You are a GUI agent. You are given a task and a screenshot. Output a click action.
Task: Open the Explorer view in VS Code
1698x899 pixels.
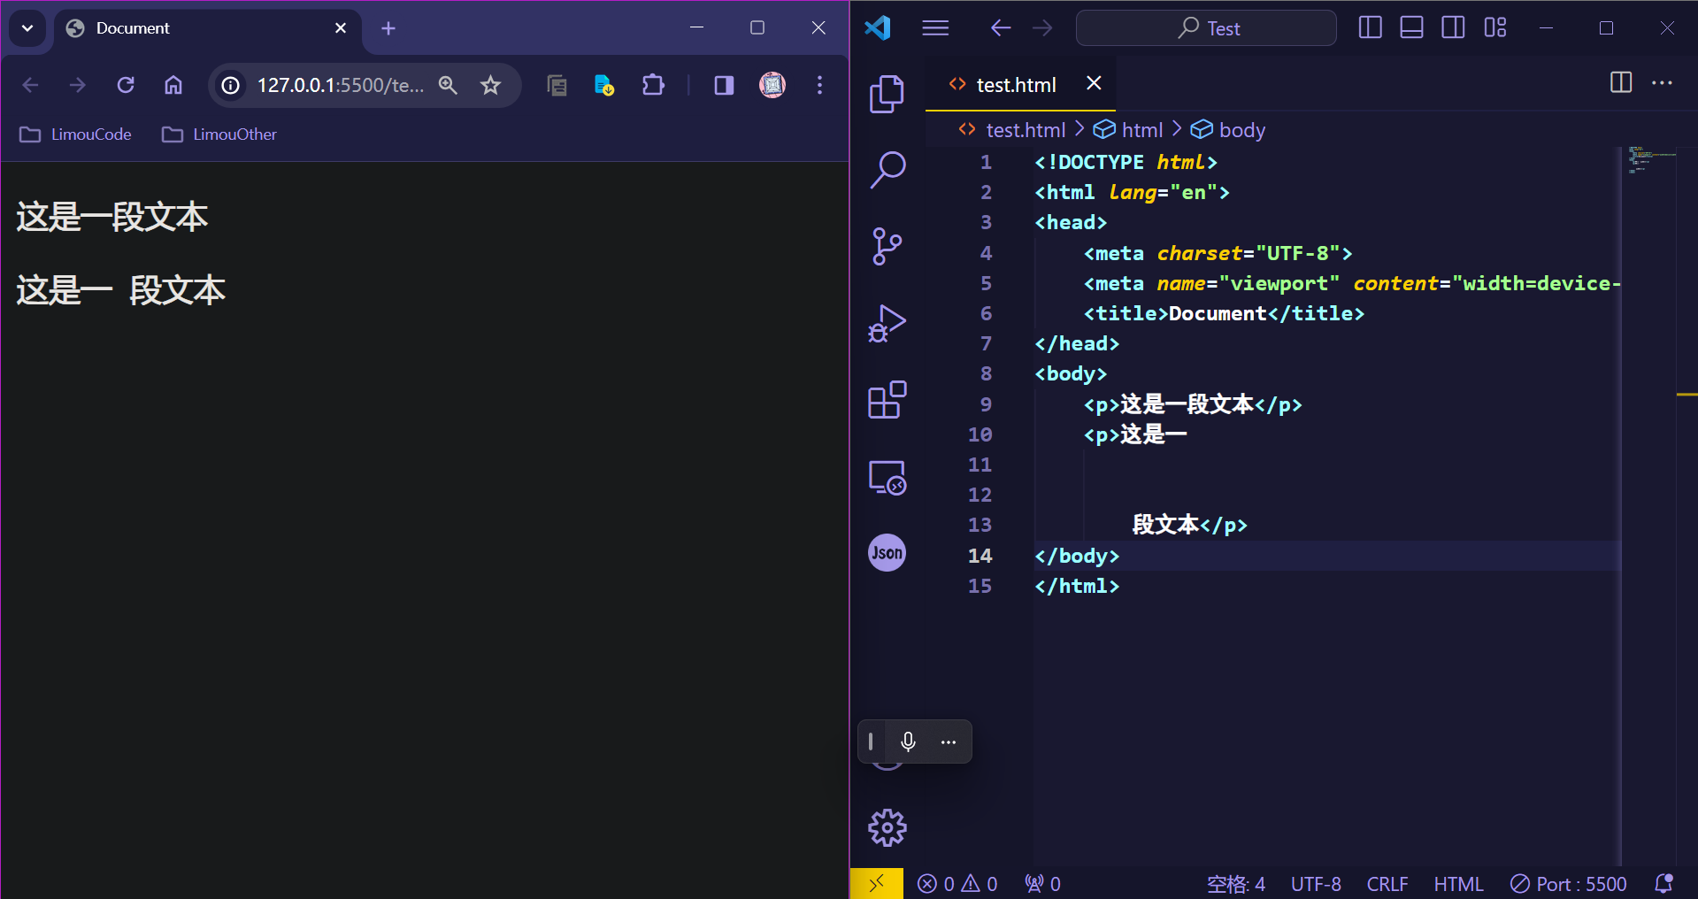pyautogui.click(x=887, y=94)
